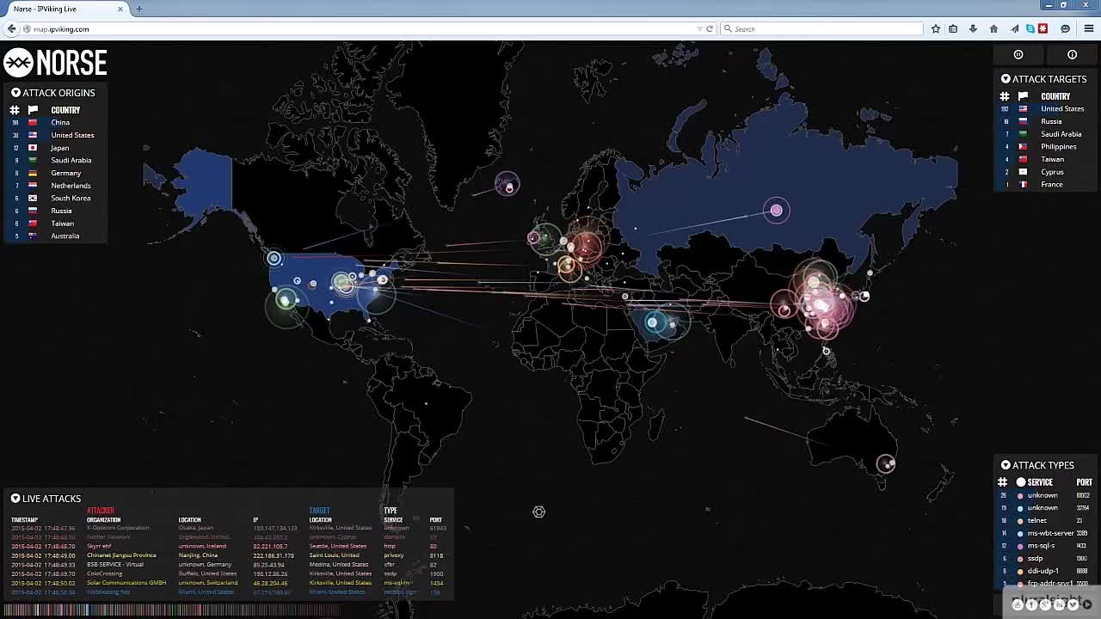Sort Attack Types by count hash icon
Screen dimensions: 1101x619
click(x=1003, y=482)
